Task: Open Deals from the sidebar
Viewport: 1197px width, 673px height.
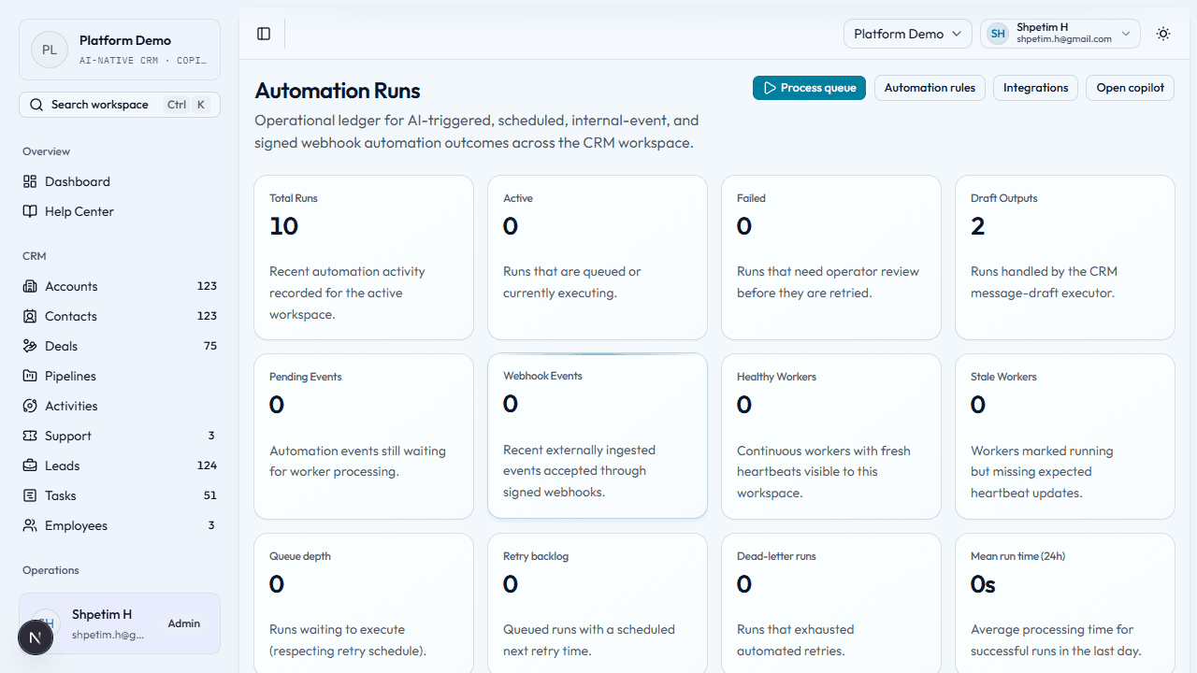Action: 31,346
